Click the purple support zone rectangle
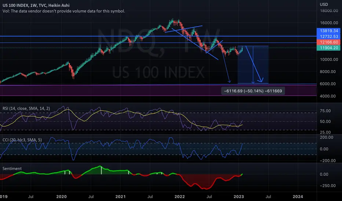Image resolution: width=342 pixels, height=201 pixels. click(x=158, y=90)
